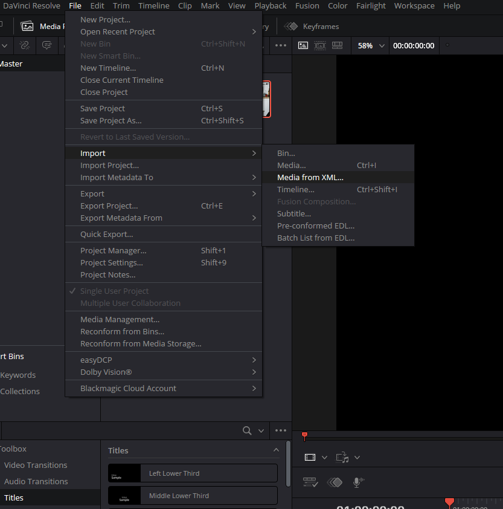Expand the Export submenu
The width and height of the screenshot is (503, 509).
click(163, 193)
